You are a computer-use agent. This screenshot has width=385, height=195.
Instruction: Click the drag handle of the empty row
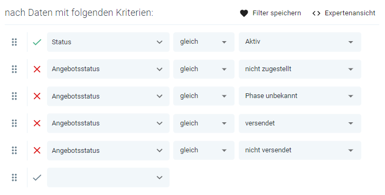pyautogui.click(x=14, y=178)
